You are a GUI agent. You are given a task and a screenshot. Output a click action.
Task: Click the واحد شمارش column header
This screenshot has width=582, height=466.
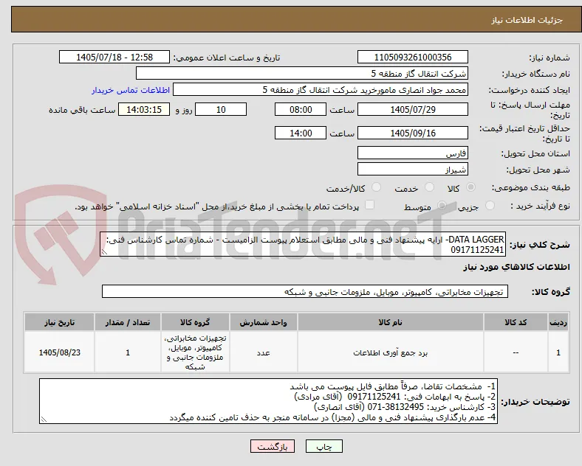(263, 322)
